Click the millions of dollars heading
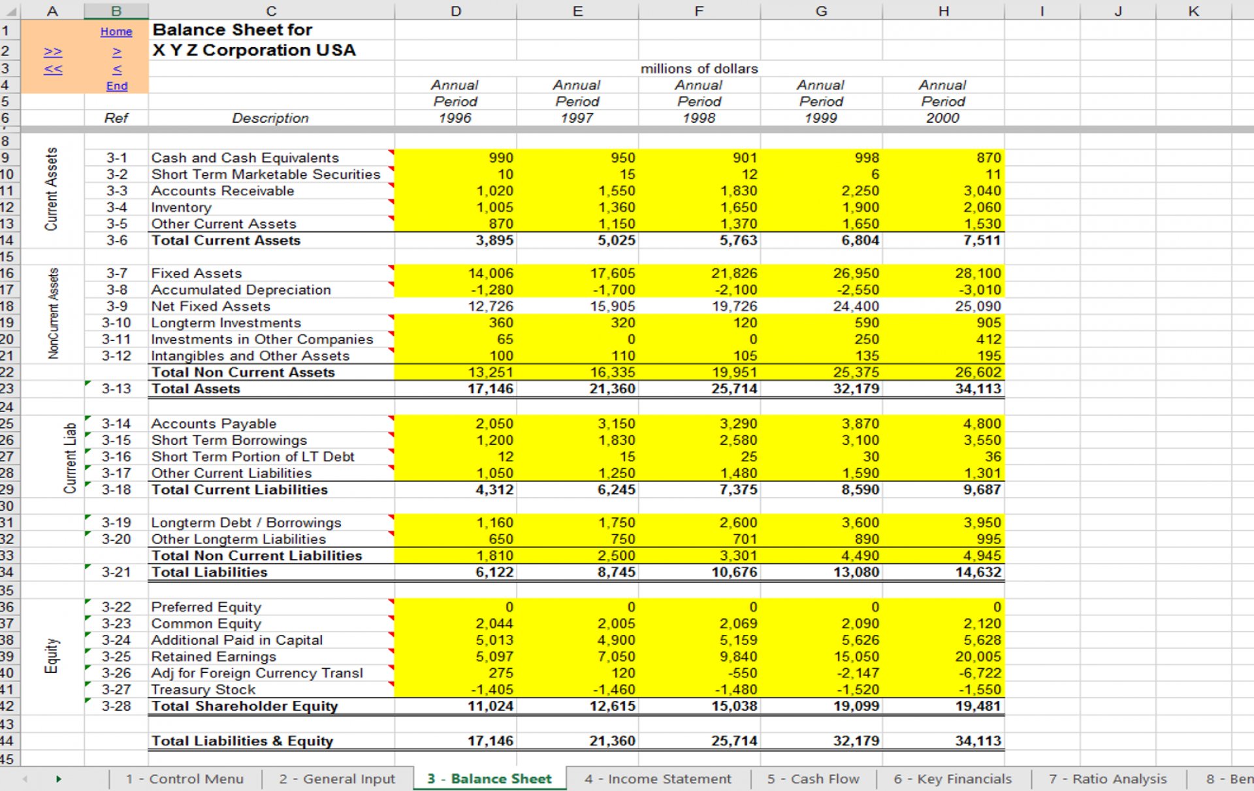Viewport: 1254px width, 791px height. pos(699,69)
